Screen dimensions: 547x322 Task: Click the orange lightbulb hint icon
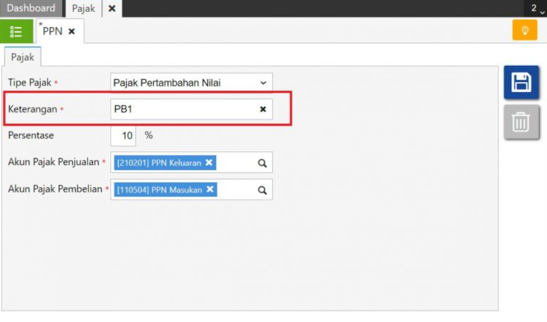coord(525,31)
